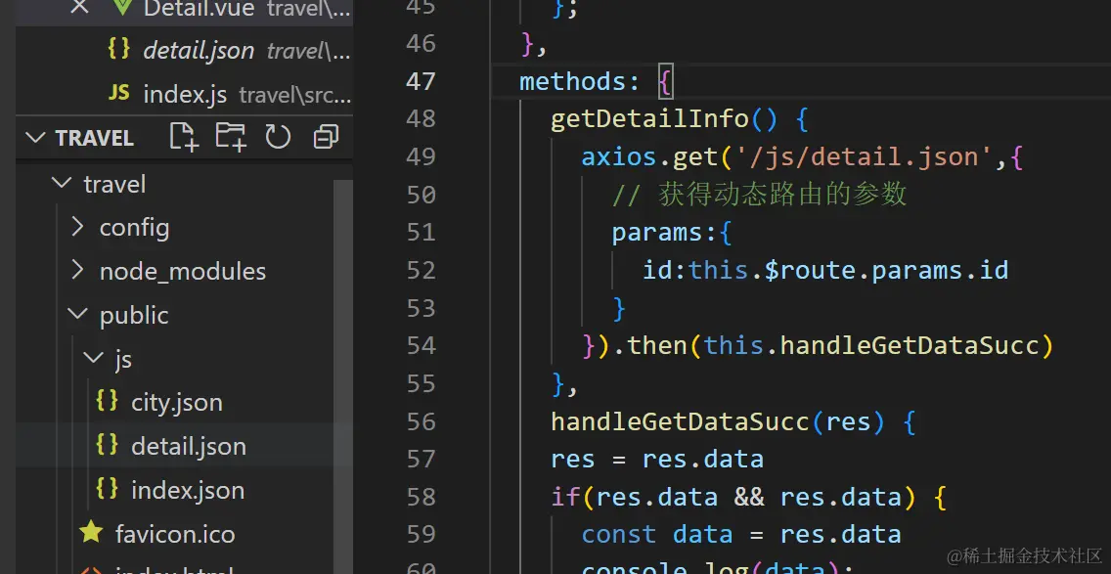Screen dimensions: 1111x574
Task: Click 'this.$route.params.id' expression
Action: coord(848,270)
